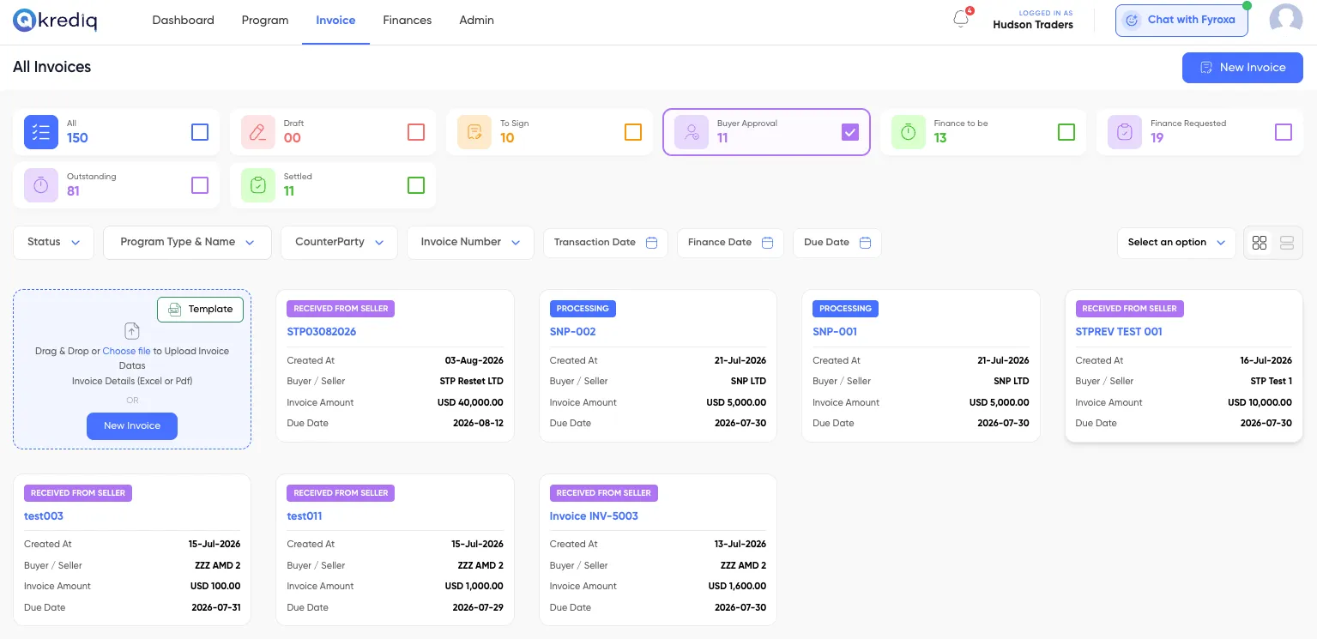Image resolution: width=1317 pixels, height=639 pixels.
Task: Switch to grid view layout
Action: tap(1259, 243)
